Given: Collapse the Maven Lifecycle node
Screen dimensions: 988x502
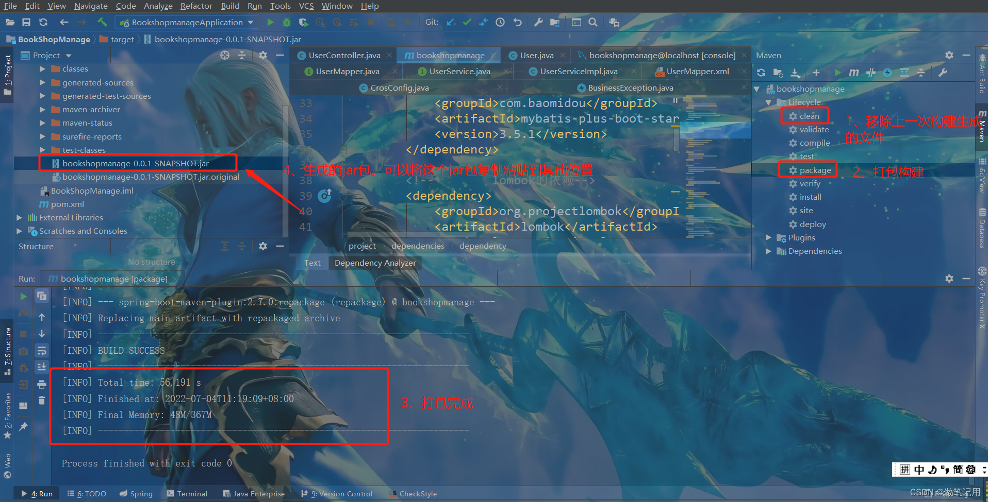Looking at the screenshot, I should tap(768, 102).
